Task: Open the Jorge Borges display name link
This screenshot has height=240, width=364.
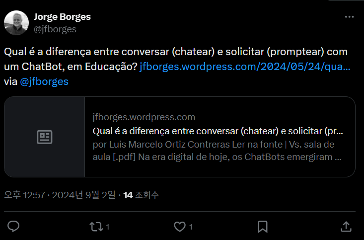Action: click(x=62, y=17)
